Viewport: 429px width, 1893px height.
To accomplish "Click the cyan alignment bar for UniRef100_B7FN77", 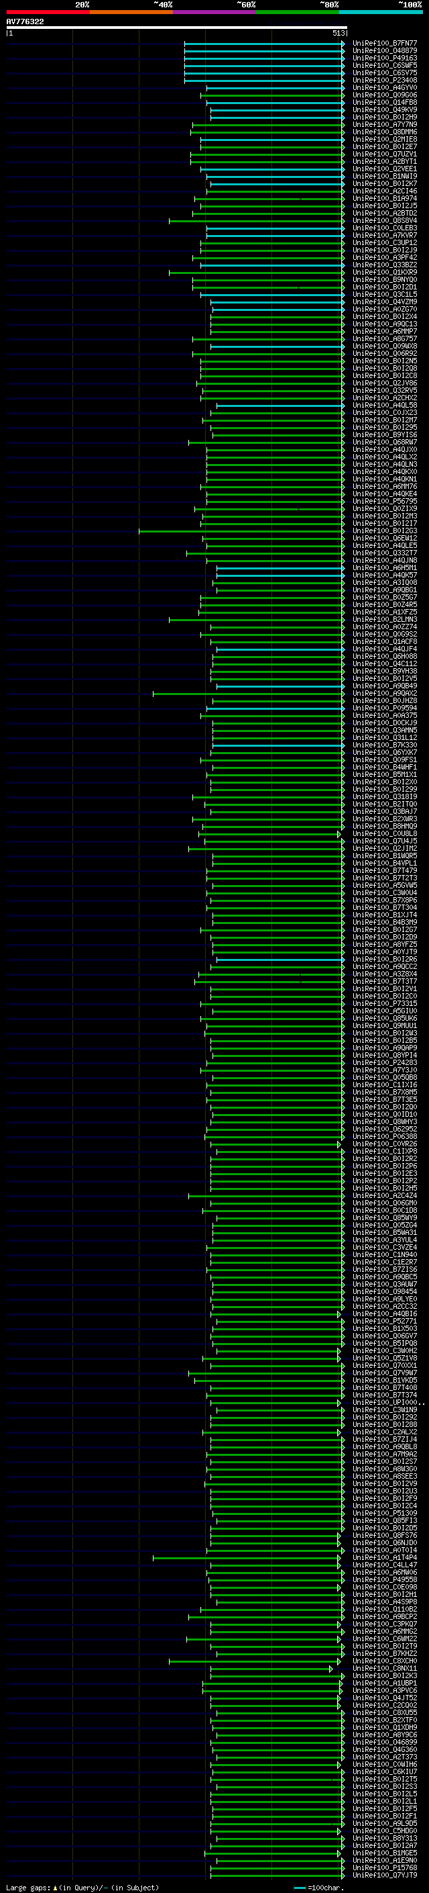I will click(264, 44).
